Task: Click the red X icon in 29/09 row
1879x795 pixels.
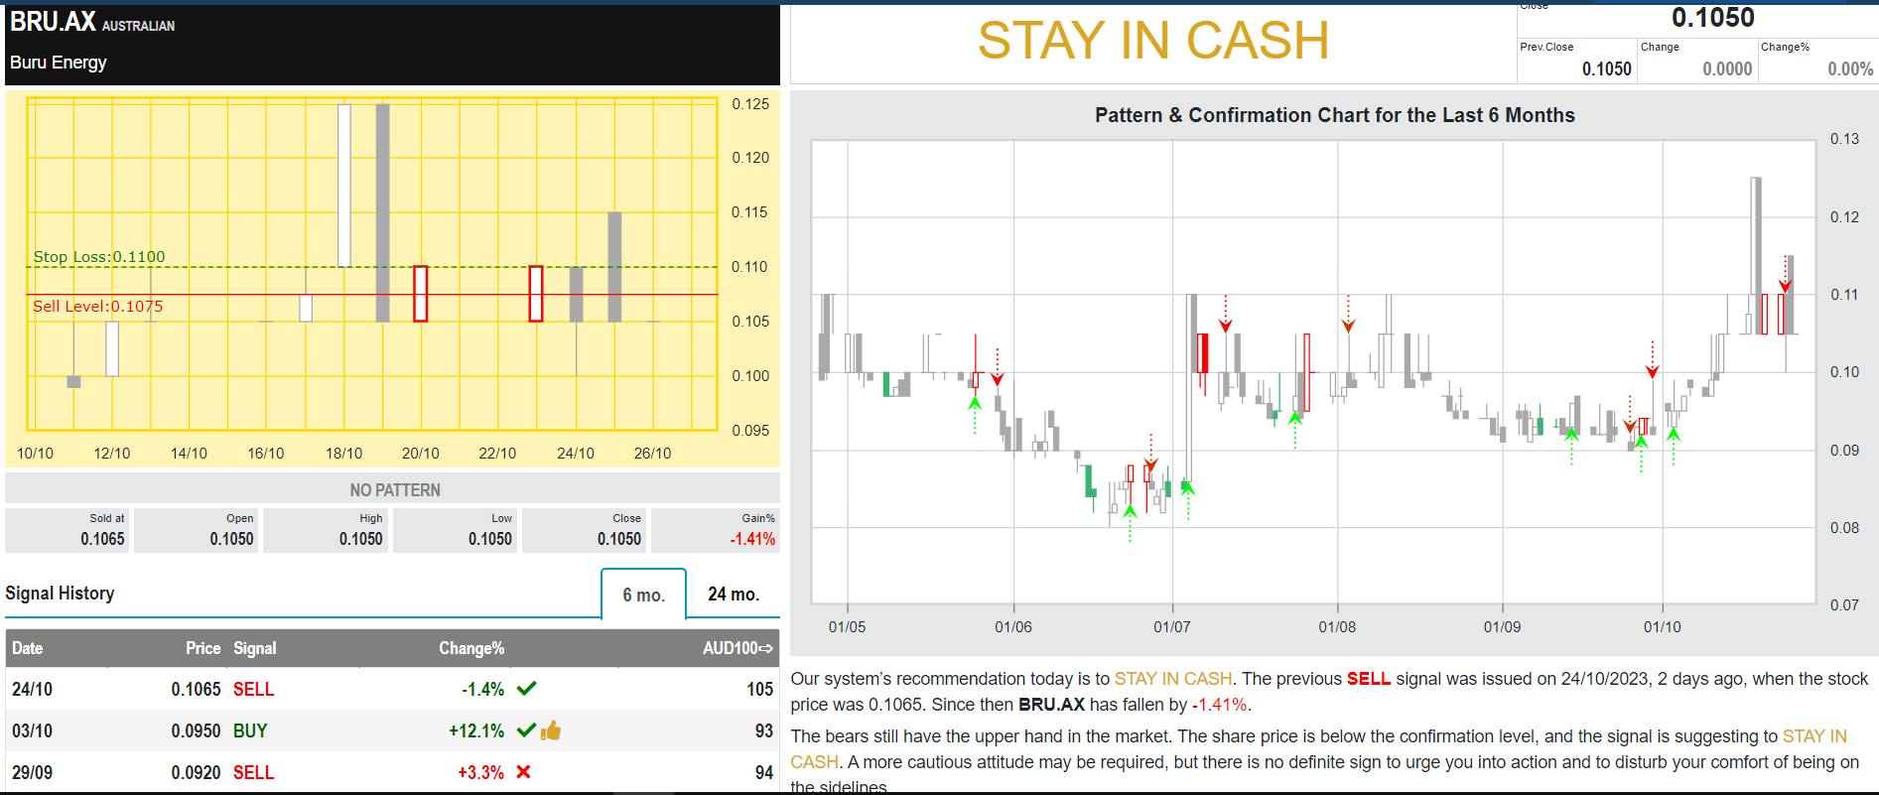Action: [524, 772]
